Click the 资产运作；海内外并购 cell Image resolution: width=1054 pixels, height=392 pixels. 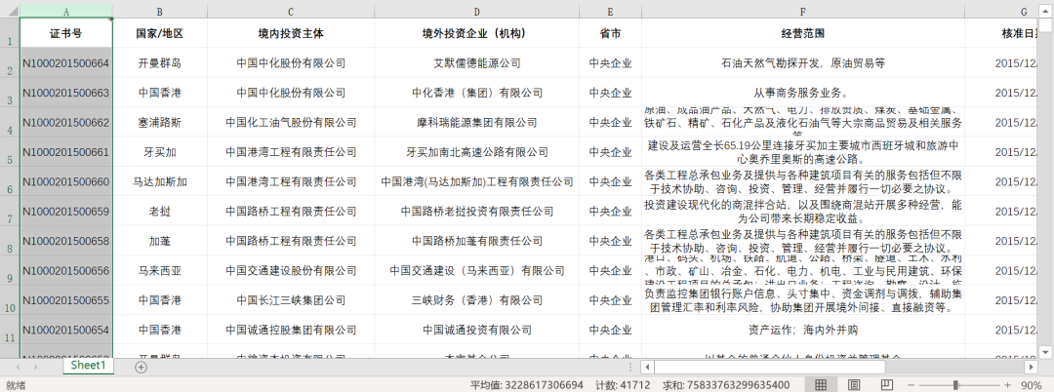(802, 330)
